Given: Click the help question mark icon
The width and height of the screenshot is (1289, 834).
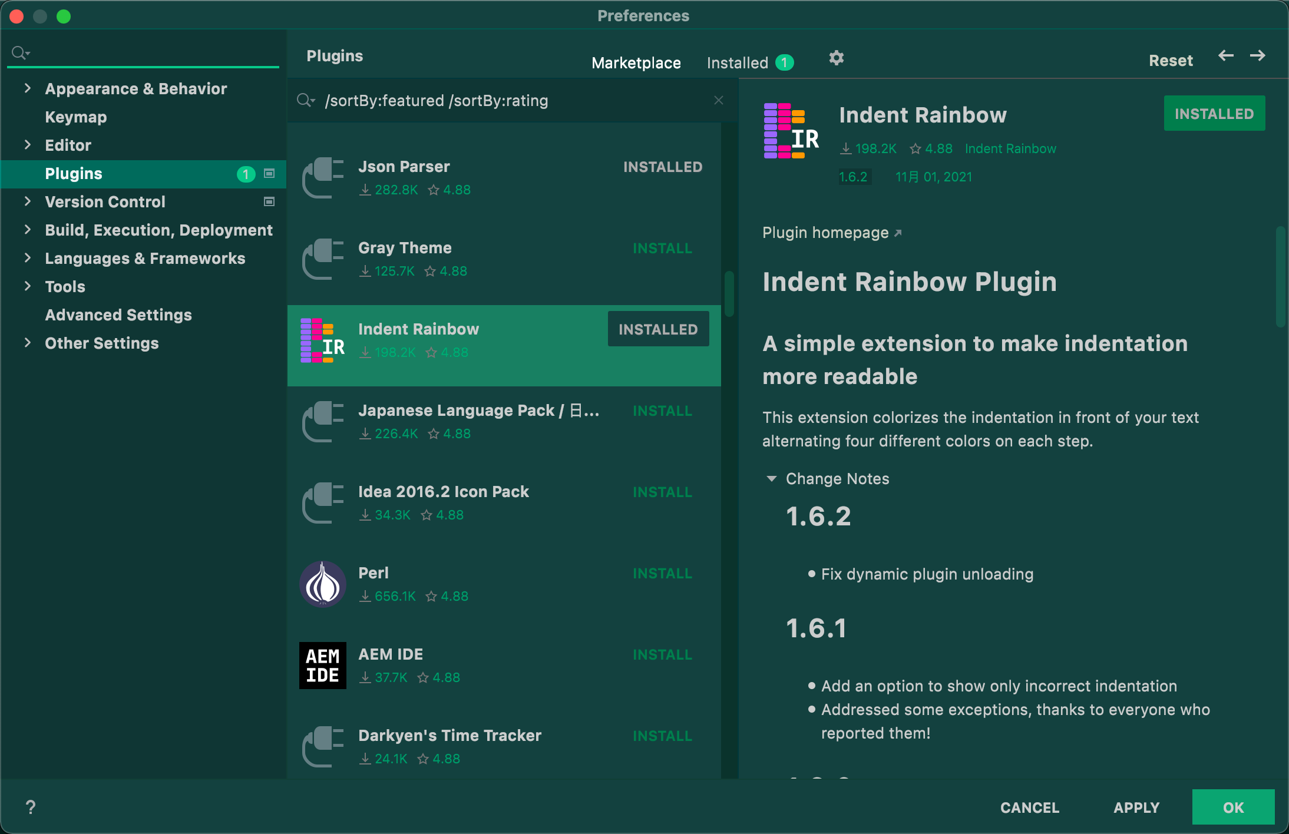Looking at the screenshot, I should tap(31, 807).
